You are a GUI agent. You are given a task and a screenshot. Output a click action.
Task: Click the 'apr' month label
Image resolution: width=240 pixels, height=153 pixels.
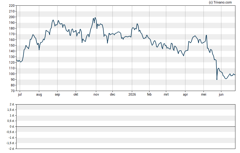click(x=185, y=95)
